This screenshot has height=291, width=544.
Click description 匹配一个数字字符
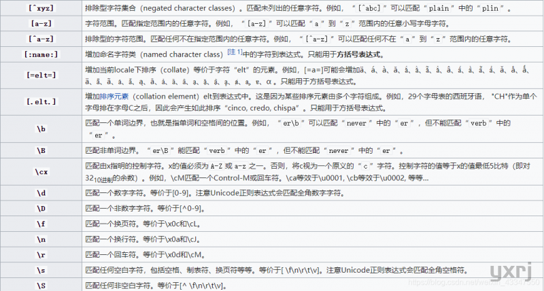215,193
